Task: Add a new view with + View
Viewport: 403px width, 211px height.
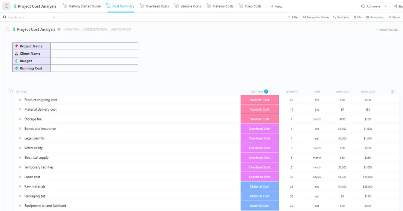Action: (x=276, y=6)
